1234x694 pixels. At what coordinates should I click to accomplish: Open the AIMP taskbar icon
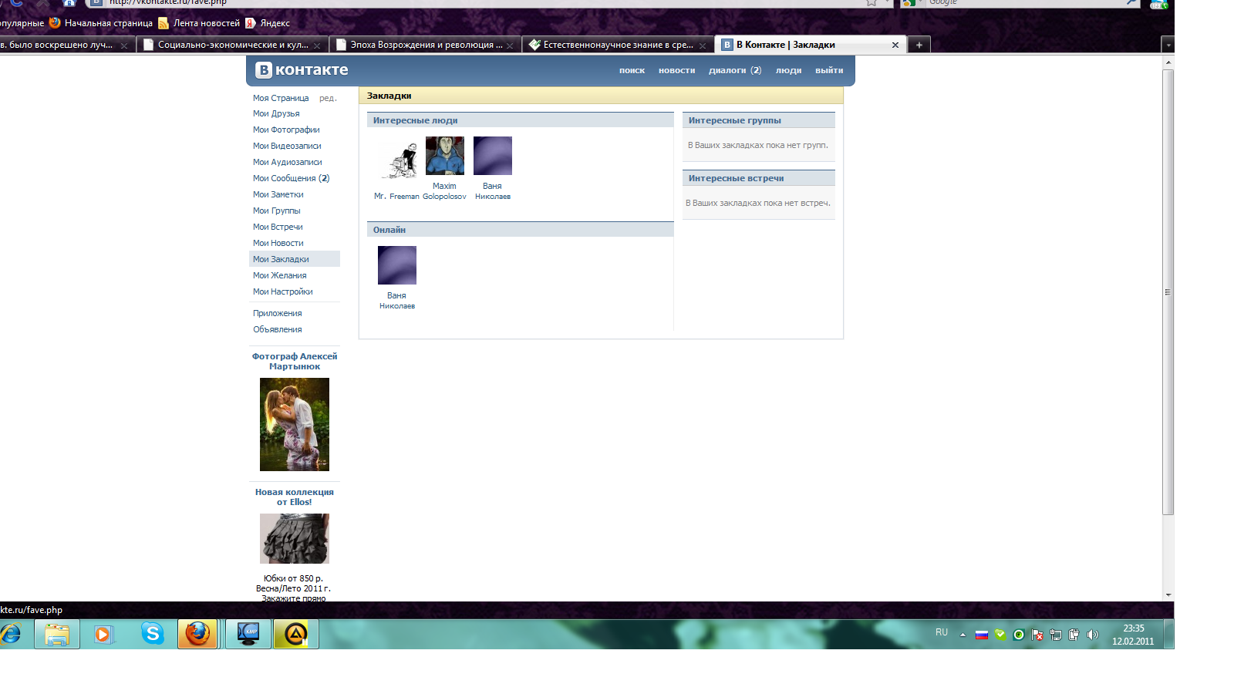tap(296, 634)
